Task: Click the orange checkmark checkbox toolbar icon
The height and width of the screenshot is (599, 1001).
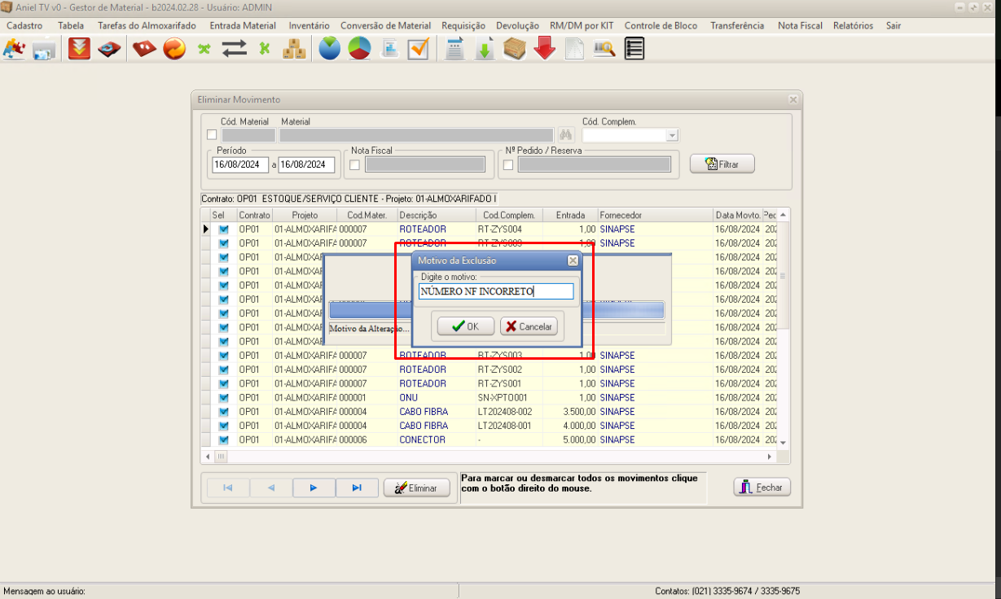Action: (419, 50)
